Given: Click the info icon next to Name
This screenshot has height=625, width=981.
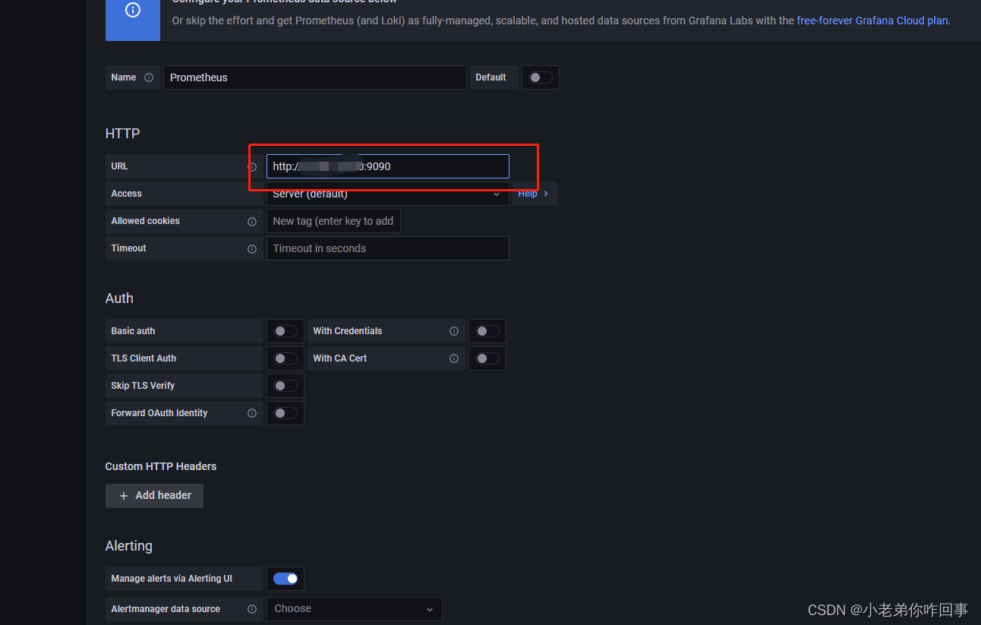Looking at the screenshot, I should pos(149,77).
